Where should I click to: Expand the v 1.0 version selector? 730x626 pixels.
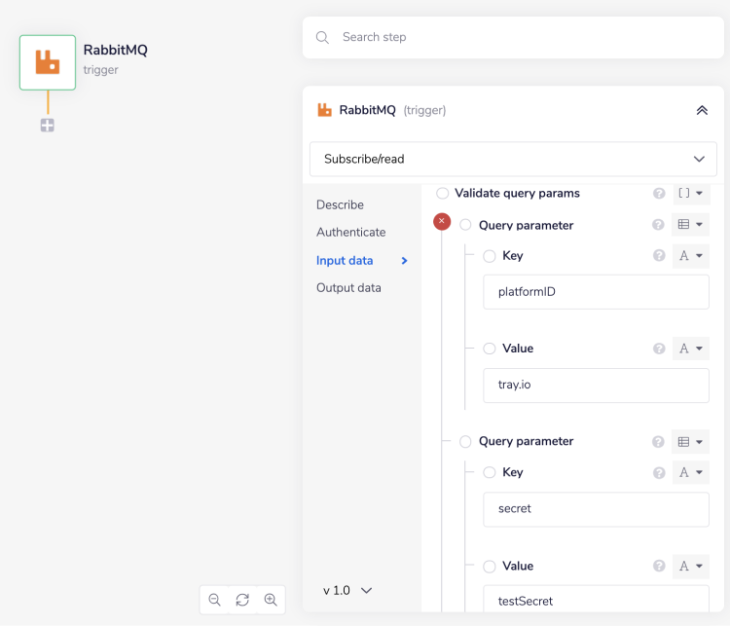[x=347, y=590]
